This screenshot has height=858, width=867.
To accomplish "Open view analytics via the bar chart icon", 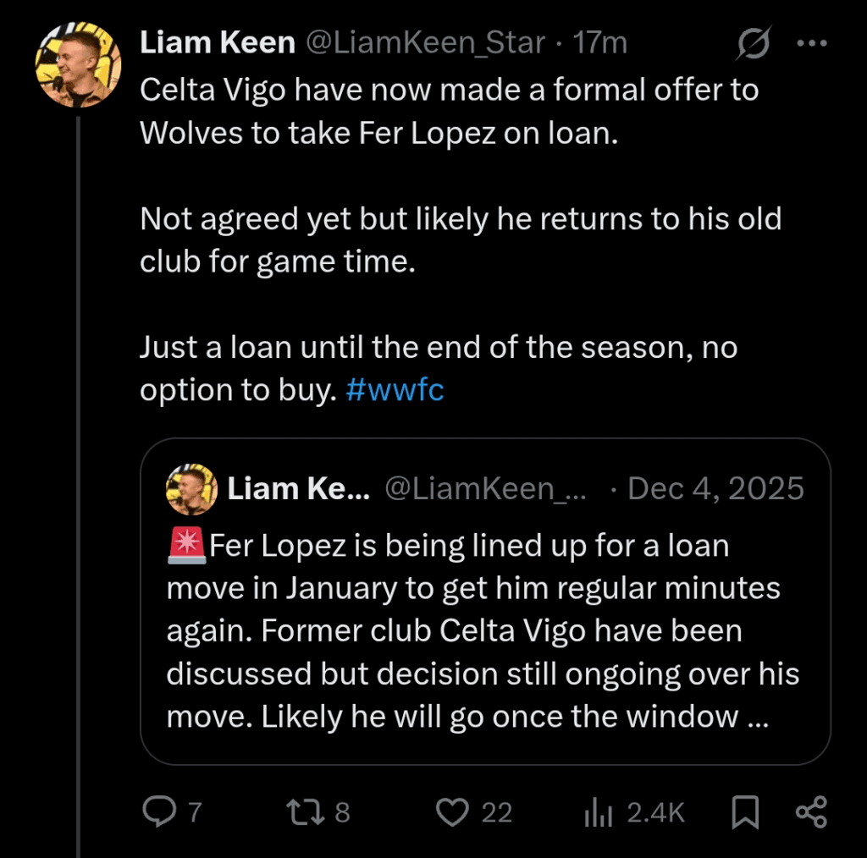I will pyautogui.click(x=599, y=811).
